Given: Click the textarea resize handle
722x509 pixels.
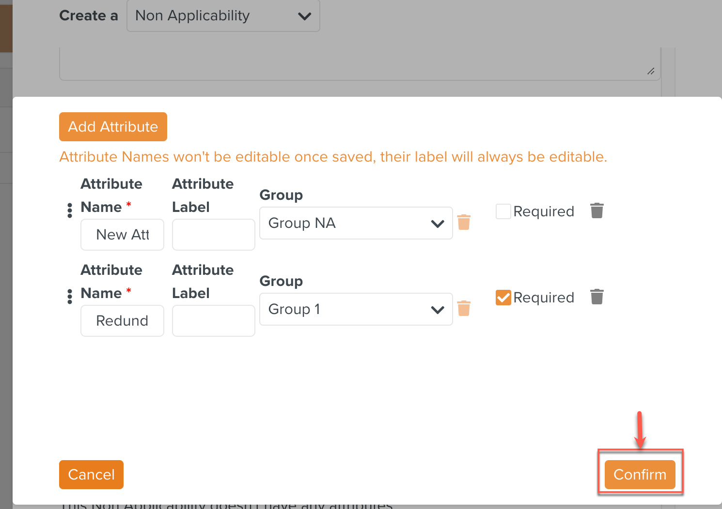Looking at the screenshot, I should point(651,72).
